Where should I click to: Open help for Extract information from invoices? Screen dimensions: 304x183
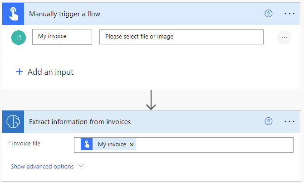coord(268,121)
